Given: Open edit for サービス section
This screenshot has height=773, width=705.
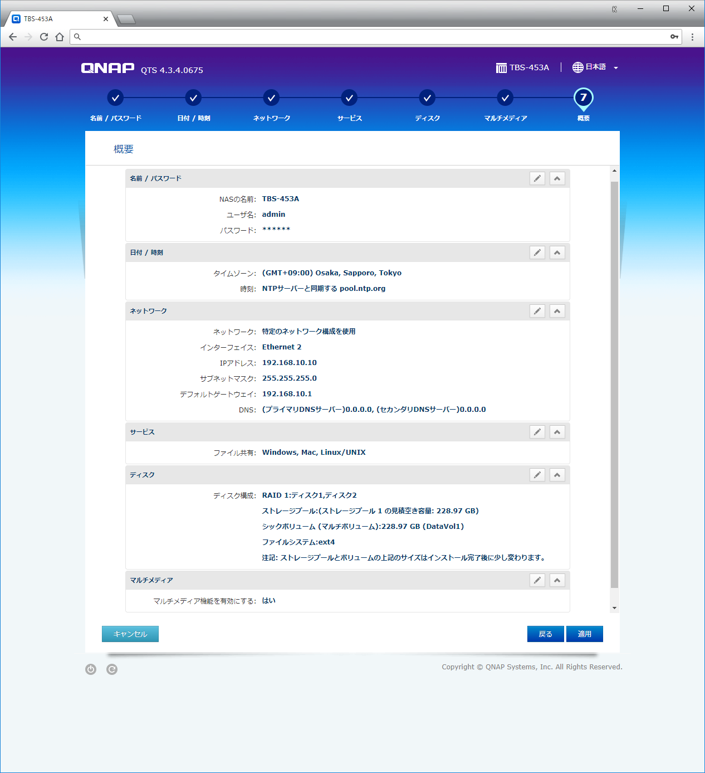Looking at the screenshot, I should [x=537, y=432].
